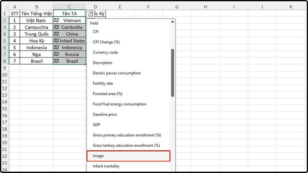
Task: Click the Campuchia cell
Action: tap(37, 27)
